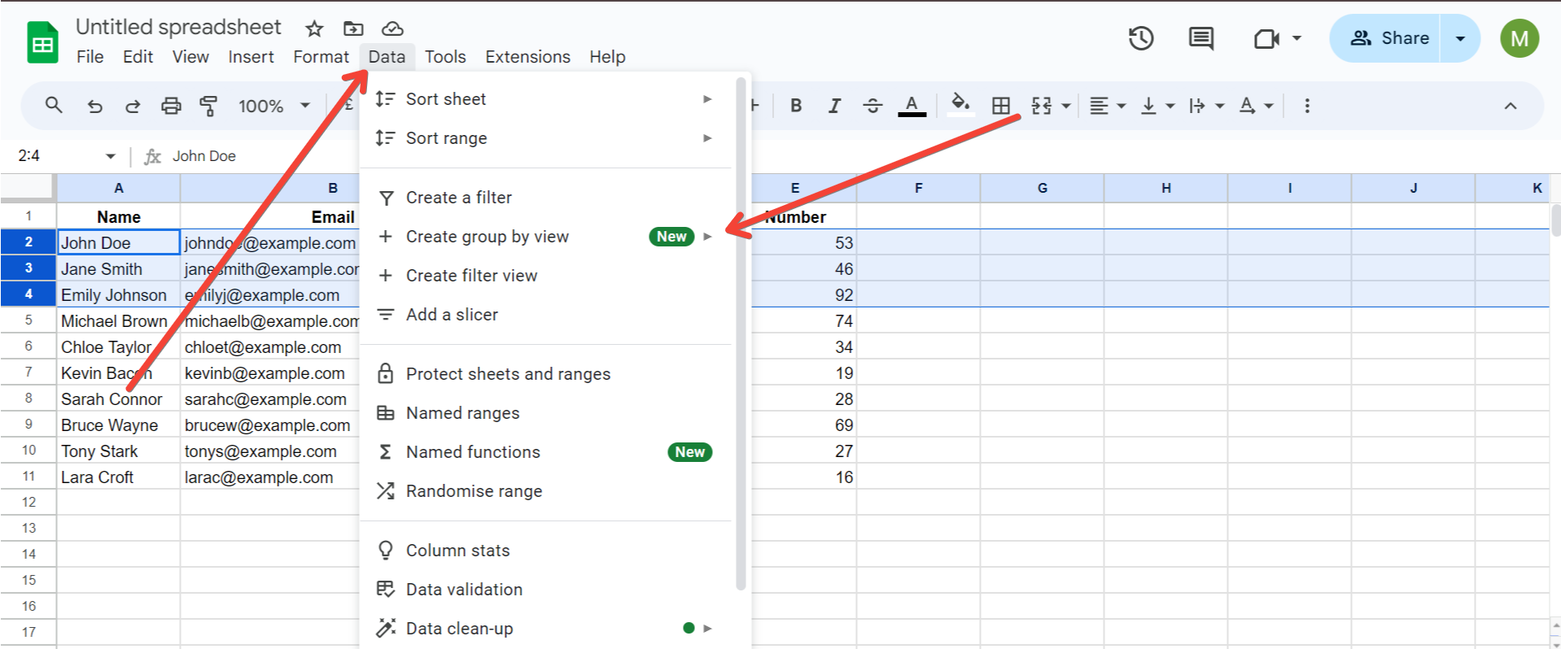Collapse the toolbar with the chevron
Image resolution: width=1561 pixels, height=649 pixels.
tap(1511, 106)
